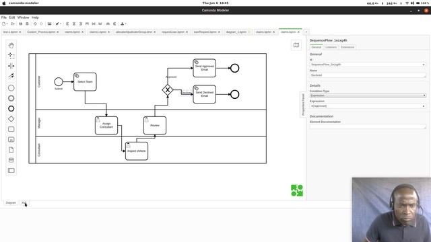Undo the last action in toolbar
The height and width of the screenshot is (242, 431).
pyautogui.click(x=35, y=24)
